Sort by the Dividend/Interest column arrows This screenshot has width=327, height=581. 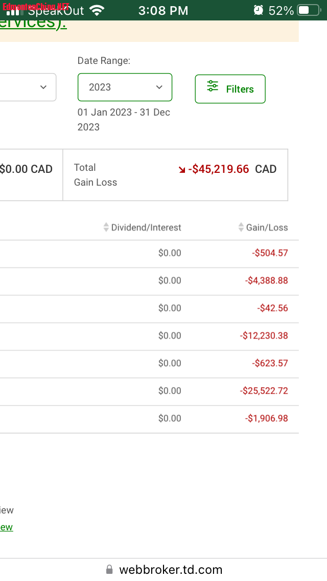[x=106, y=227]
